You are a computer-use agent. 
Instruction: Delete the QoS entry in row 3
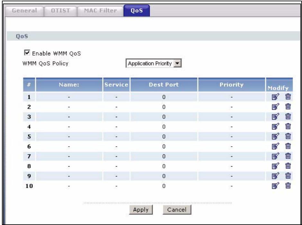pos(288,117)
